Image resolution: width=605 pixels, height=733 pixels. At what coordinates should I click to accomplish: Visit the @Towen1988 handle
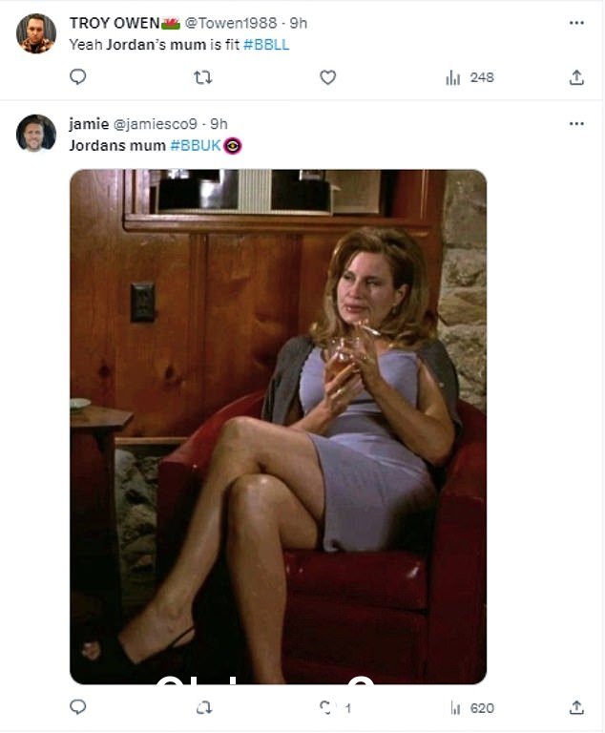tap(231, 23)
